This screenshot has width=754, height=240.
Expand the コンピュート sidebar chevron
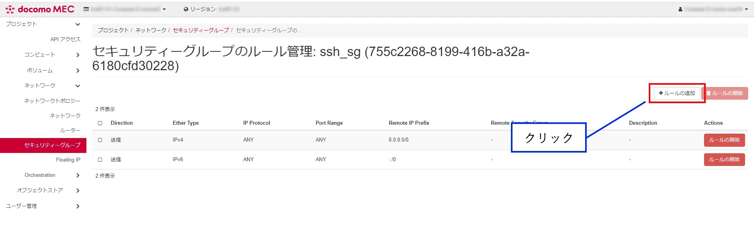[78, 55]
